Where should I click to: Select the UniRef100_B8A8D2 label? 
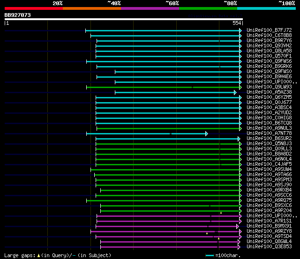pyautogui.click(x=269, y=154)
